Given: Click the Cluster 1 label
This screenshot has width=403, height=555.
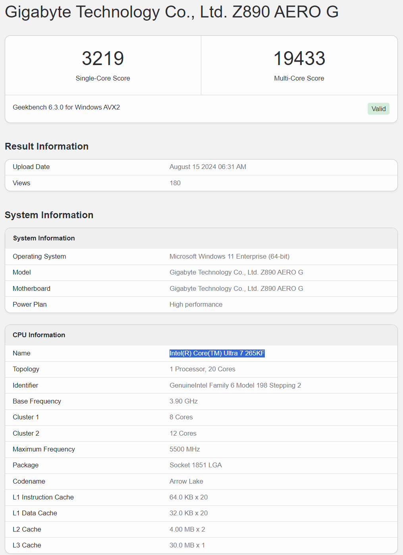Looking at the screenshot, I should click(26, 417).
